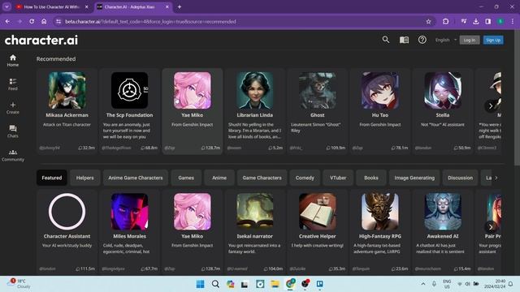Open the Hu Tao character card

[x=380, y=111]
